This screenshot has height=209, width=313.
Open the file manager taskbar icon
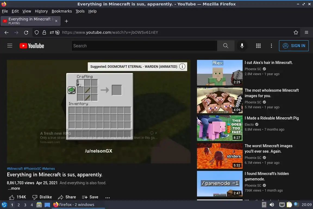(x=39, y=205)
